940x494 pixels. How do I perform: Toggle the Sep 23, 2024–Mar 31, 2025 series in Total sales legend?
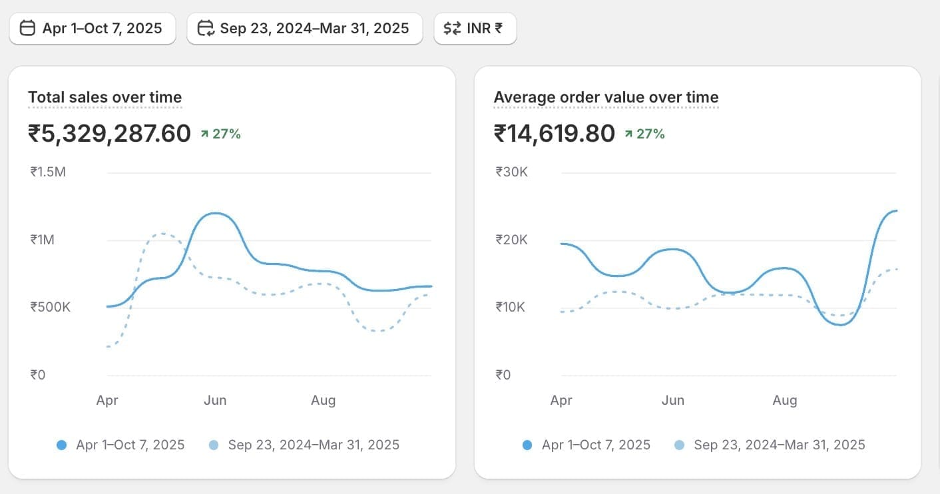(314, 445)
